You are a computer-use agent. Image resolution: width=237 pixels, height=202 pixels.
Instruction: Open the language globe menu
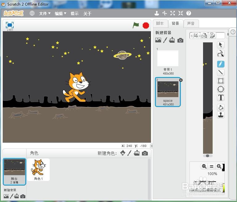tap(32, 13)
